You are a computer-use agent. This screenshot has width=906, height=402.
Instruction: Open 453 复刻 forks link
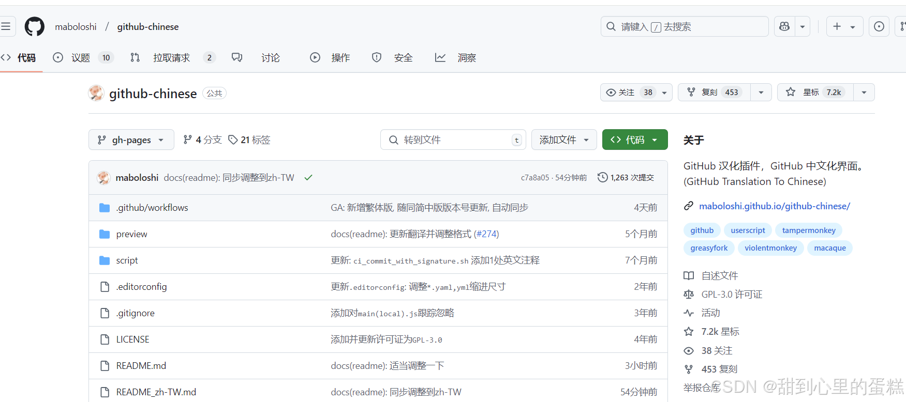click(x=711, y=369)
